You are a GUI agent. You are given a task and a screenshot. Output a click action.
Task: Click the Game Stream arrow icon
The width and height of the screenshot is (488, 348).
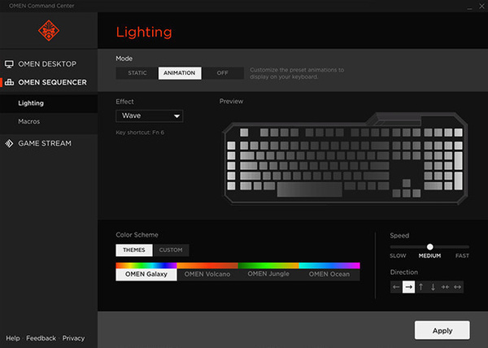coord(9,143)
